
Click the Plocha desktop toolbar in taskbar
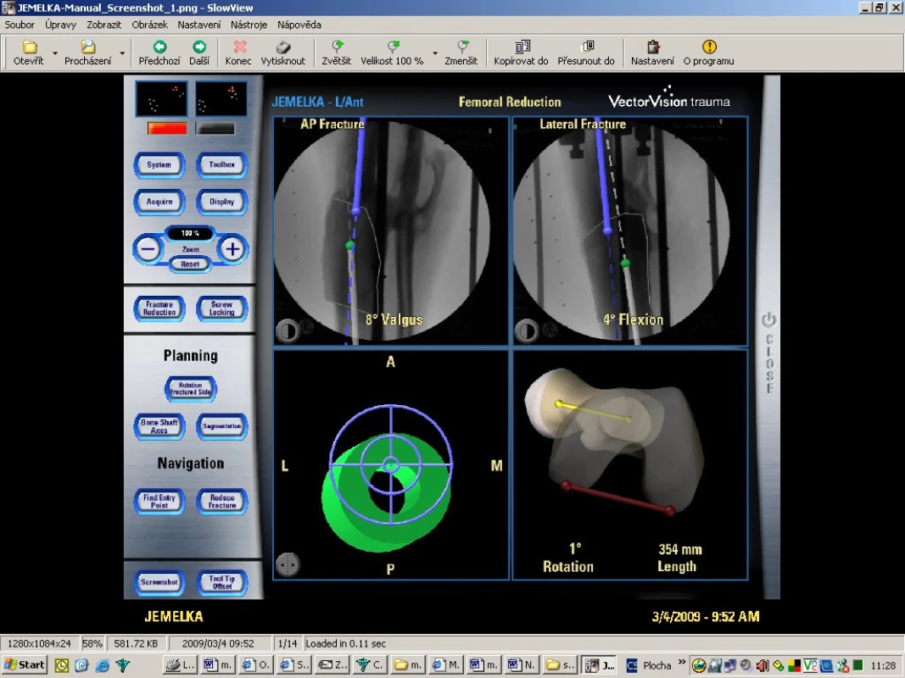coord(656,665)
